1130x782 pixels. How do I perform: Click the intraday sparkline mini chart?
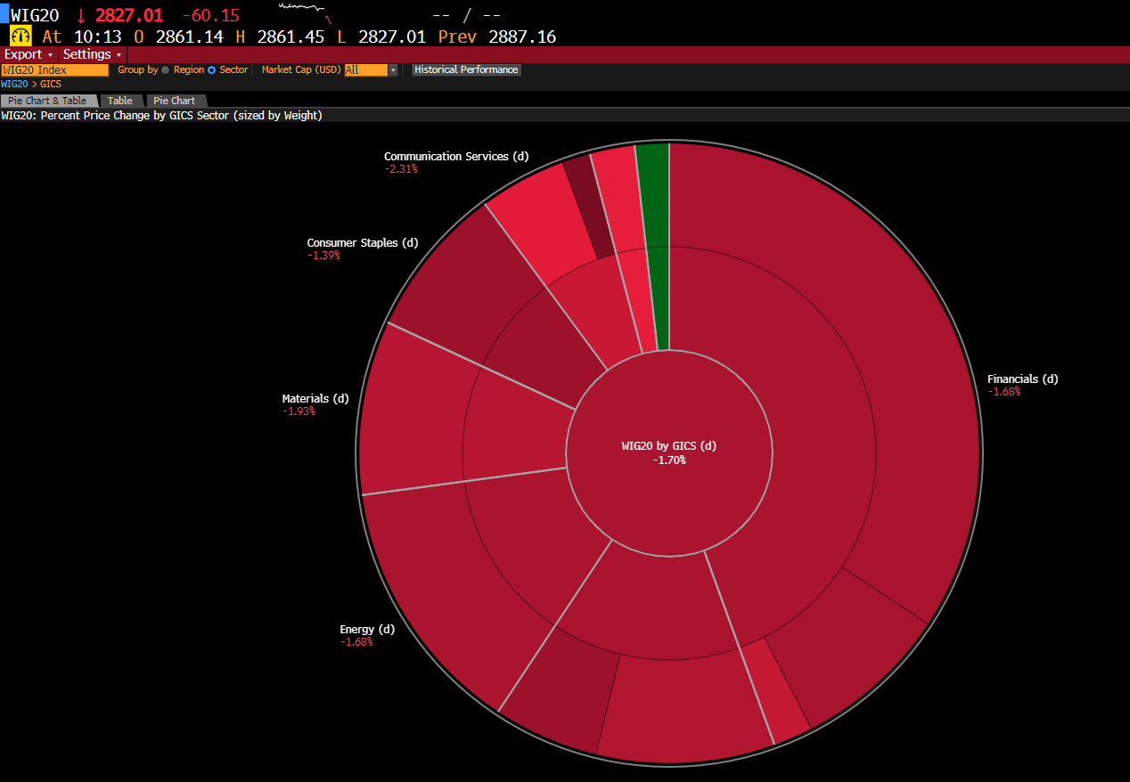(304, 12)
